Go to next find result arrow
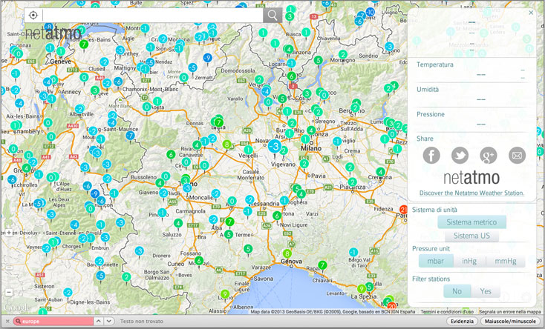 click(110, 322)
